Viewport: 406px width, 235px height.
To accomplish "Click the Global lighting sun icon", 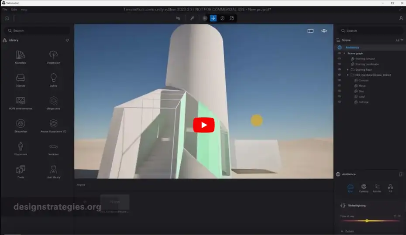I will (343, 205).
